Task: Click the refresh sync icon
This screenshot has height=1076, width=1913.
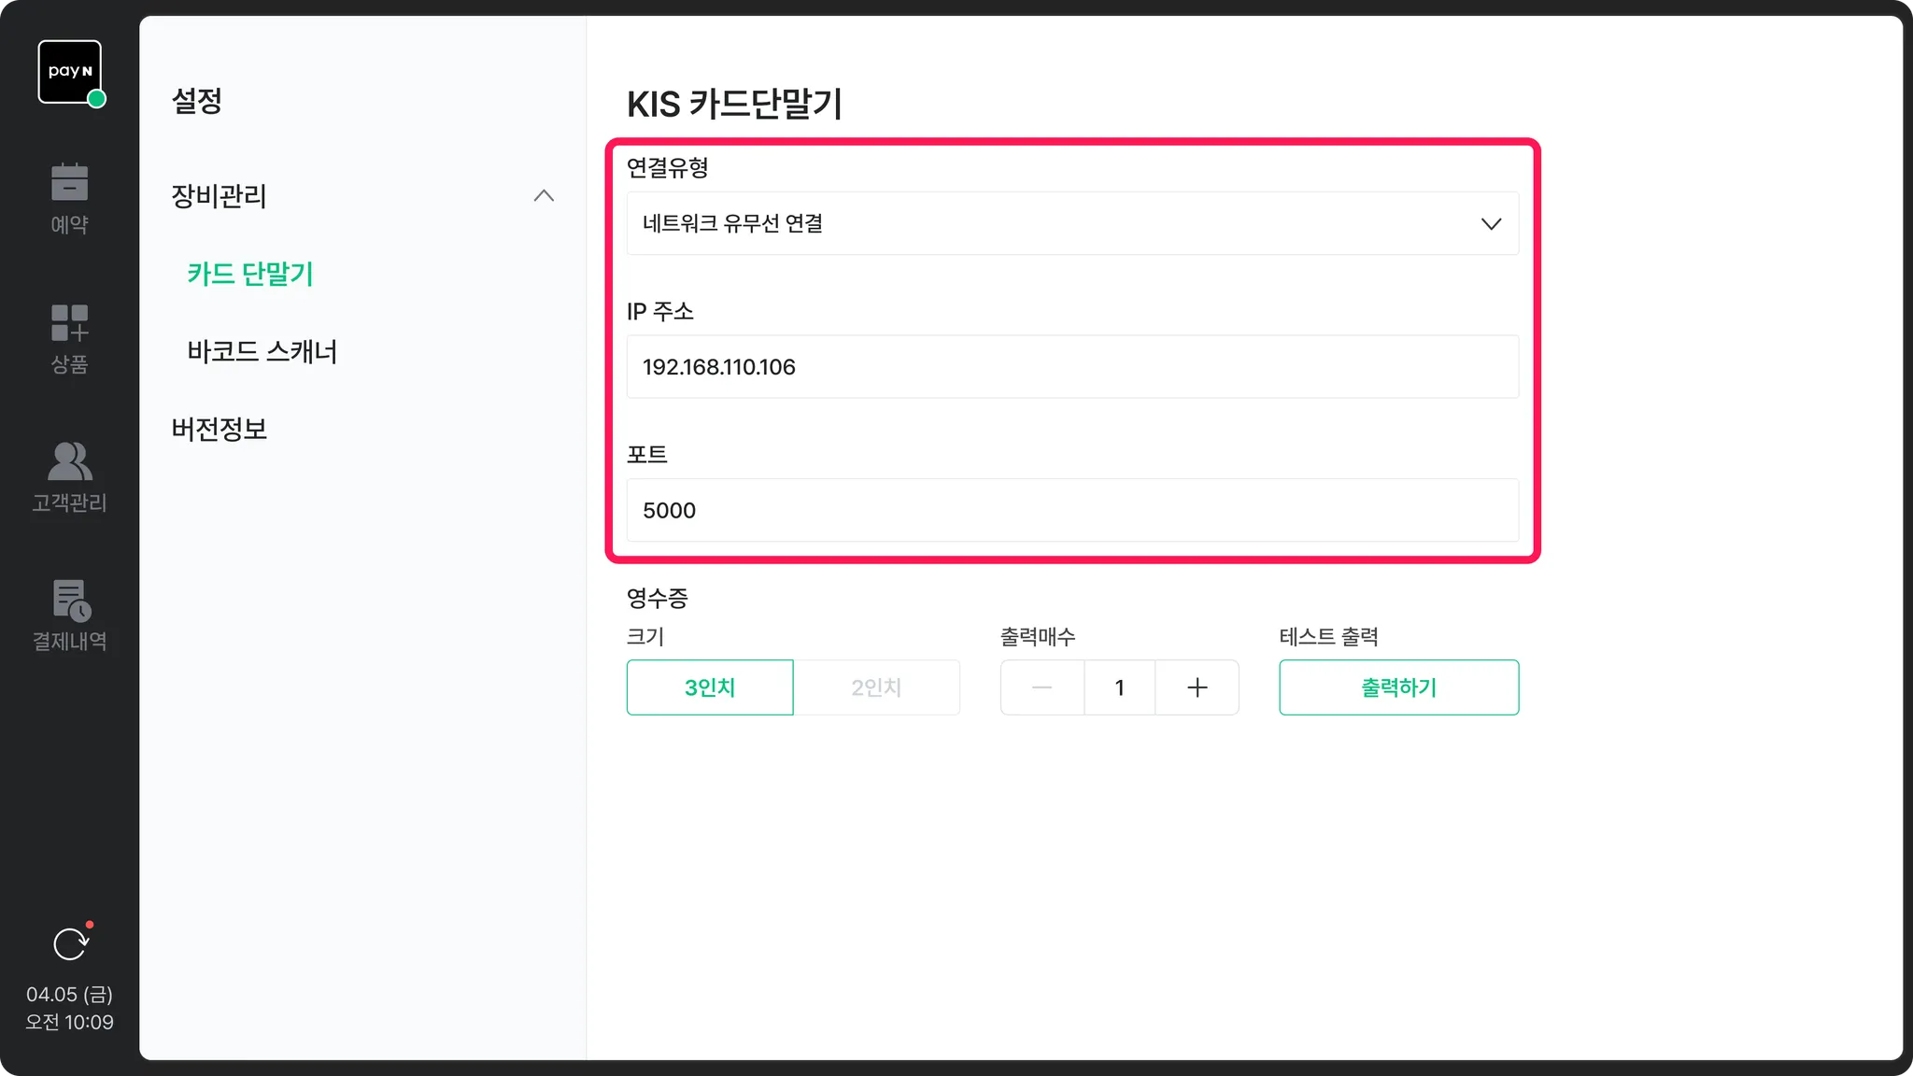Action: (x=70, y=944)
